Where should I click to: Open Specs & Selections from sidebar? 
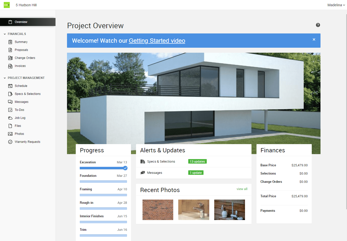(27, 94)
